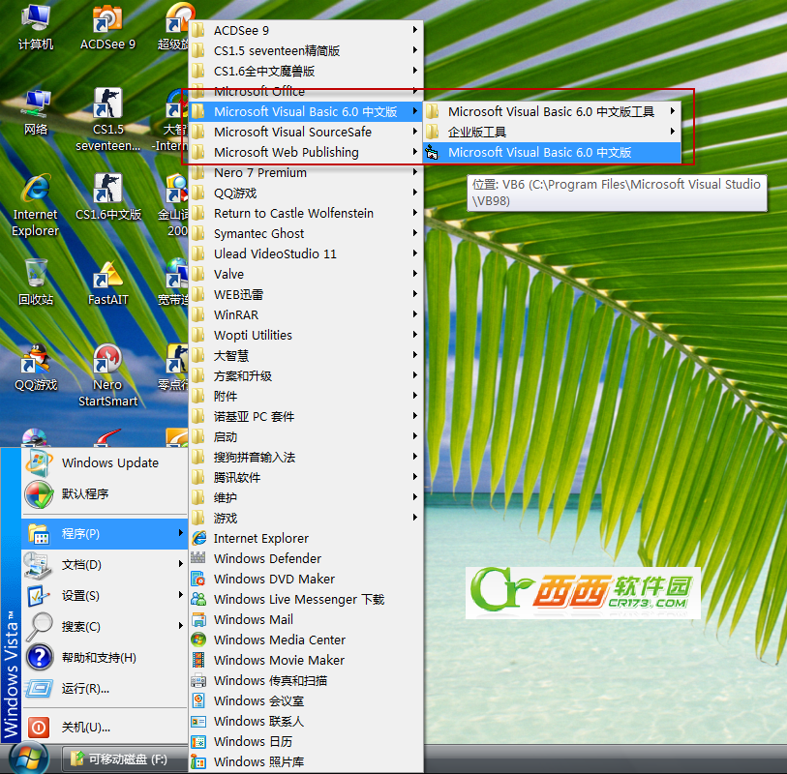Open Windows 照片库
Viewport: 787px width, 774px height.
coord(306,761)
